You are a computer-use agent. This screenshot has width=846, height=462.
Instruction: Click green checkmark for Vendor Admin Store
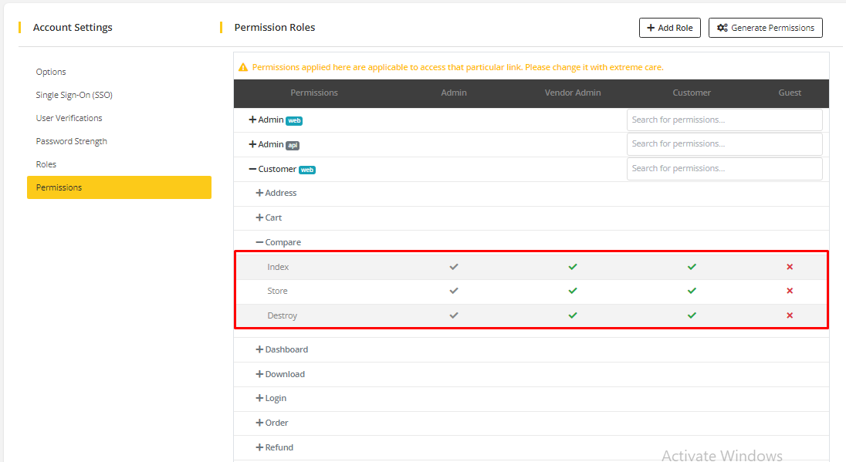point(573,291)
